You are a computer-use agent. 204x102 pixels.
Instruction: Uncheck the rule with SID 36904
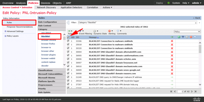tap(68, 52)
